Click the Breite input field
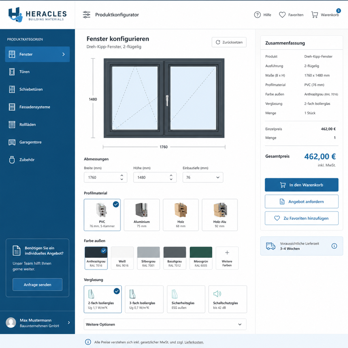Screen dimensions: 348x348 [x=105, y=177]
